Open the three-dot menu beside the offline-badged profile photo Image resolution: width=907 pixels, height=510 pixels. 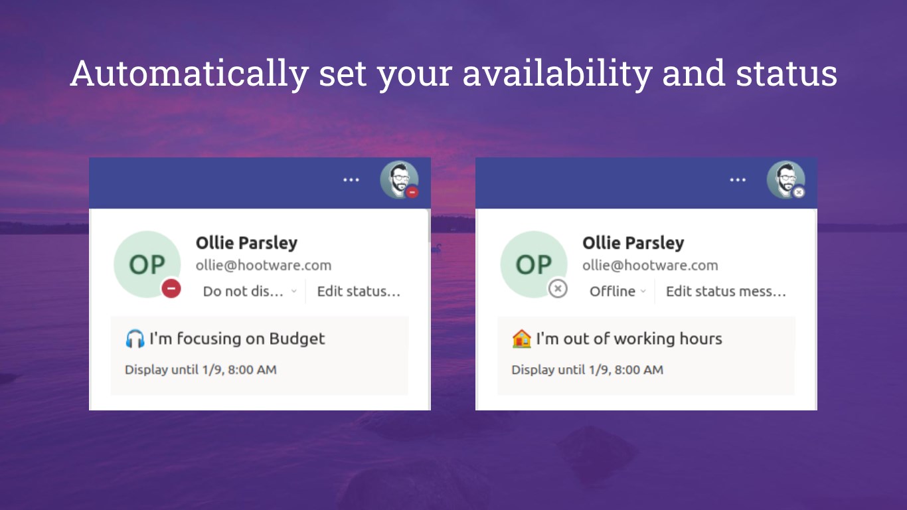pos(738,180)
